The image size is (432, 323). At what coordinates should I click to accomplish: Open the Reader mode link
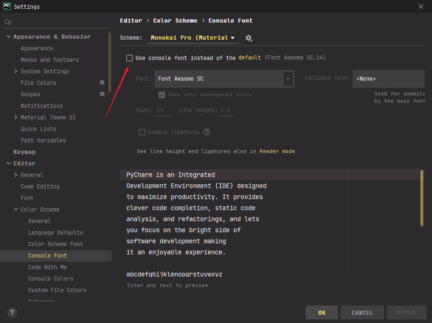pos(277,151)
